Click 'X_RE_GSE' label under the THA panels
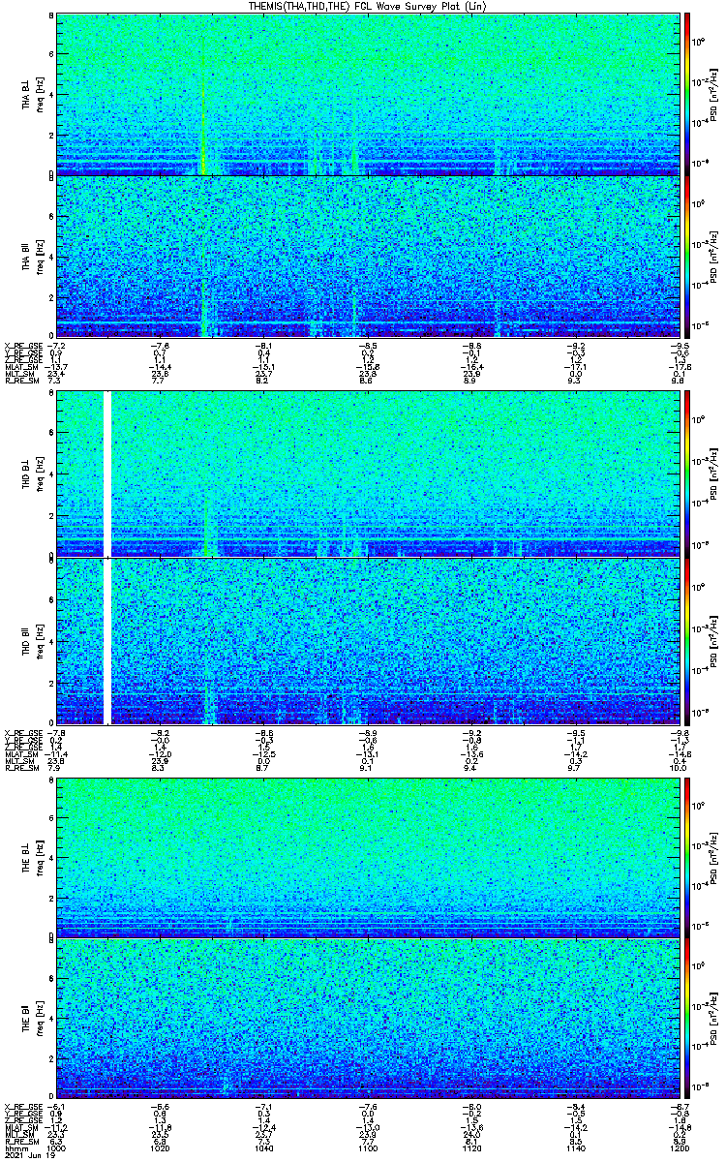The width and height of the screenshot is (726, 1162). coord(22,345)
